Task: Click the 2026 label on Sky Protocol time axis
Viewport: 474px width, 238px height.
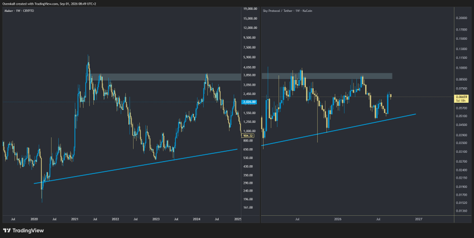Action: pyautogui.click(x=338, y=219)
